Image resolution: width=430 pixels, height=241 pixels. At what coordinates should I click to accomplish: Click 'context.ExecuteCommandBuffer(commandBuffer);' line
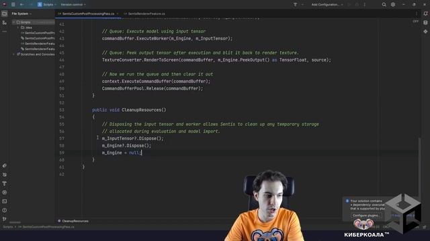(x=156, y=82)
